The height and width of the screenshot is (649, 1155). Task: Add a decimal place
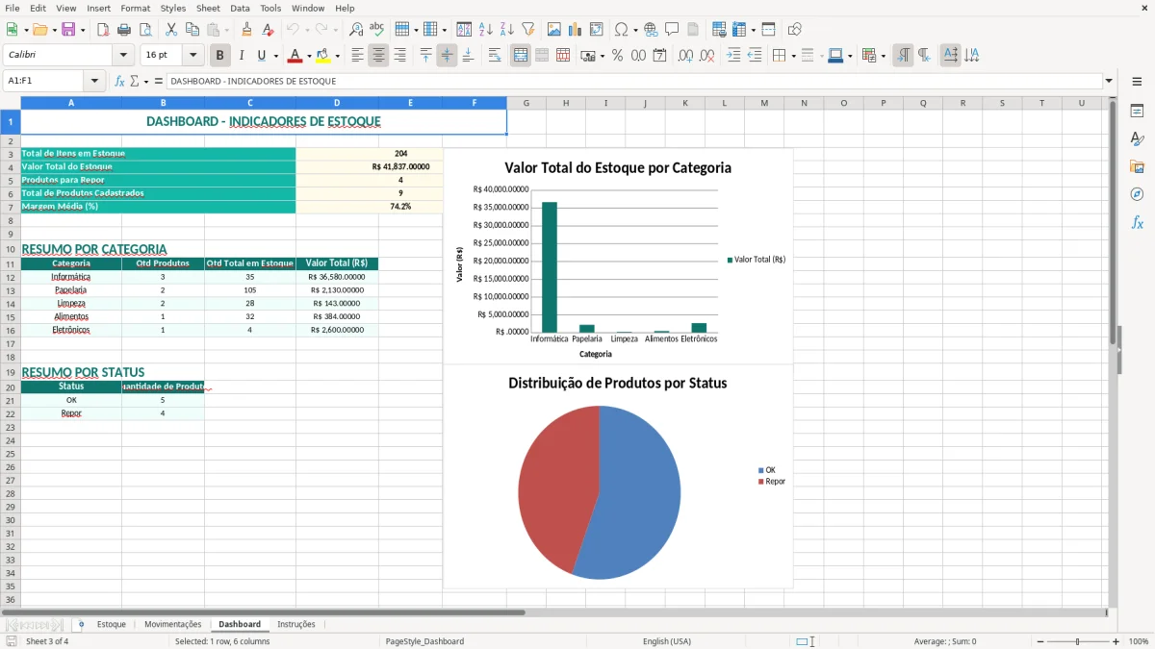[x=686, y=56]
